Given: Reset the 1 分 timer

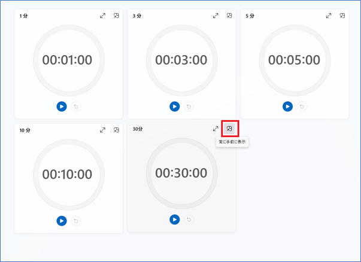Looking at the screenshot, I should click(x=75, y=106).
